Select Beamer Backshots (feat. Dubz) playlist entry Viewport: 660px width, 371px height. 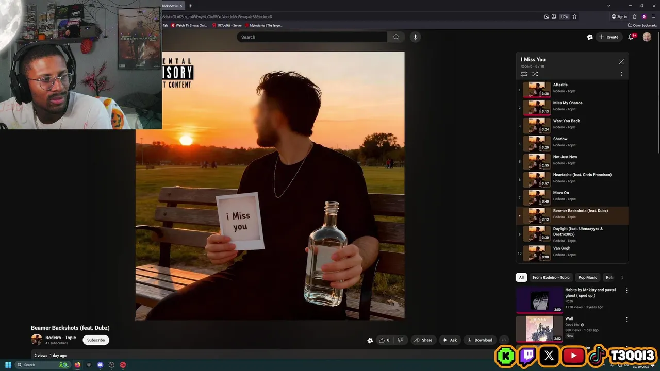pos(572,216)
